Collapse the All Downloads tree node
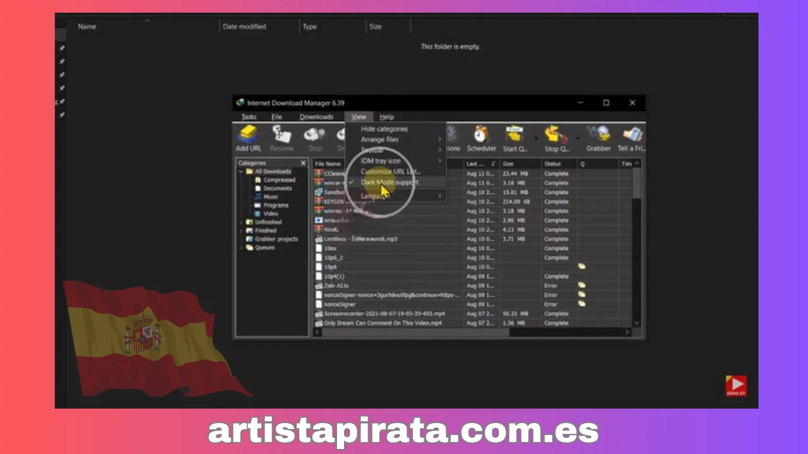This screenshot has width=808, height=454. tap(241, 172)
